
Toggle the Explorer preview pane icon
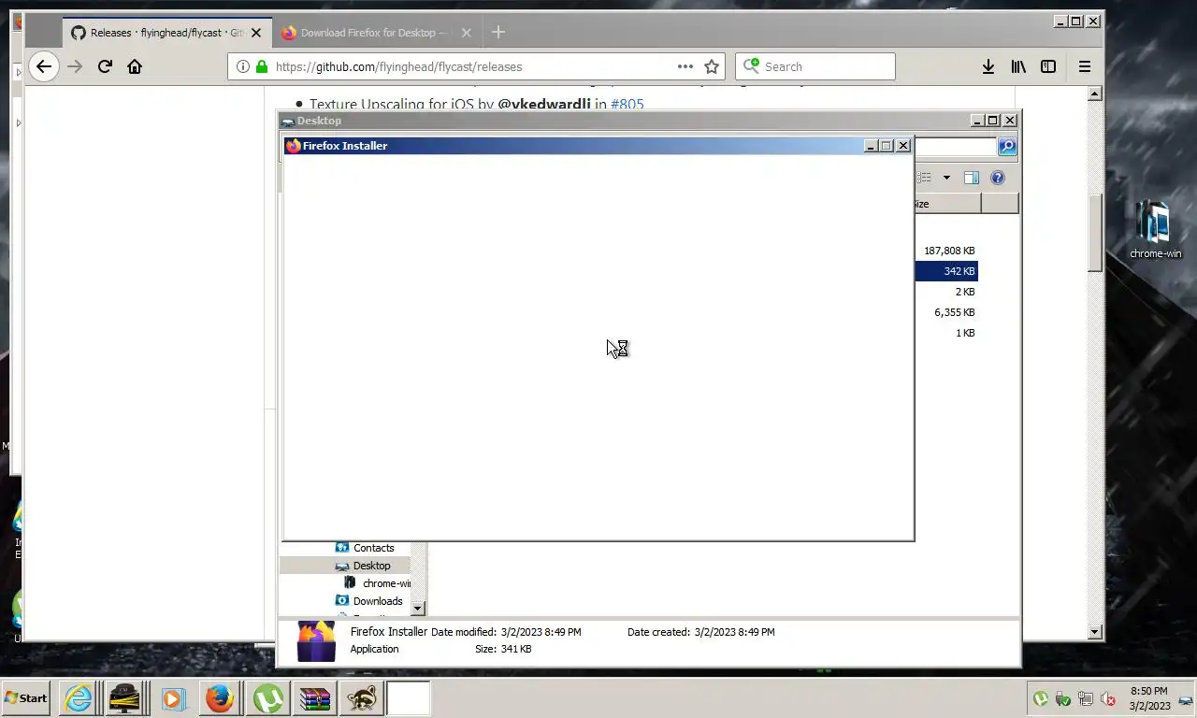pyautogui.click(x=972, y=178)
